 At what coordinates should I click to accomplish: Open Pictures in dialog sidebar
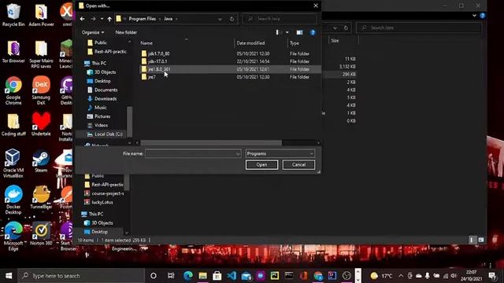[102, 116]
